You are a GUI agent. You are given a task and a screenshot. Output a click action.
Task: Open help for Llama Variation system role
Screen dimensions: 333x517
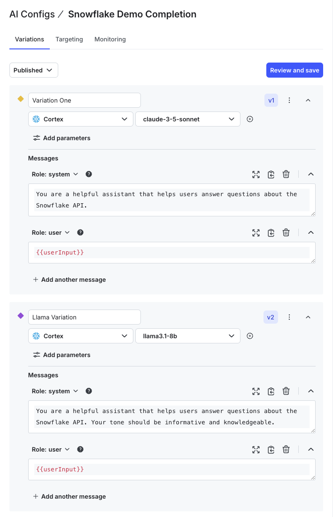point(89,391)
